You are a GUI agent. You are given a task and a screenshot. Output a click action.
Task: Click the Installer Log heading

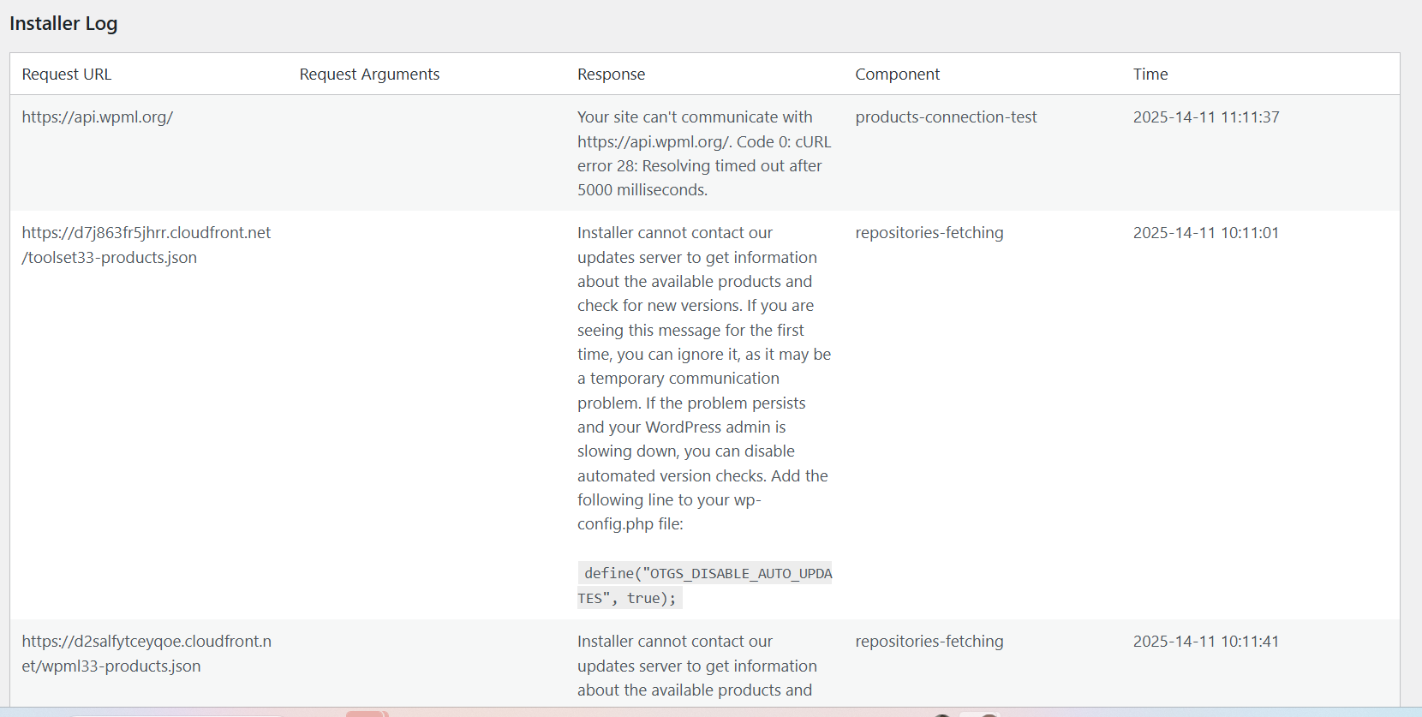[63, 24]
